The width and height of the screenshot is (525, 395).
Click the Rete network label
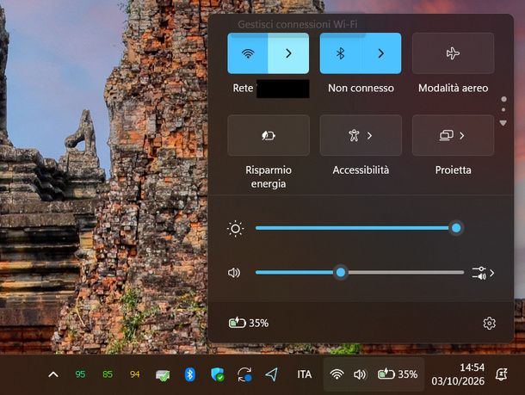[243, 88]
